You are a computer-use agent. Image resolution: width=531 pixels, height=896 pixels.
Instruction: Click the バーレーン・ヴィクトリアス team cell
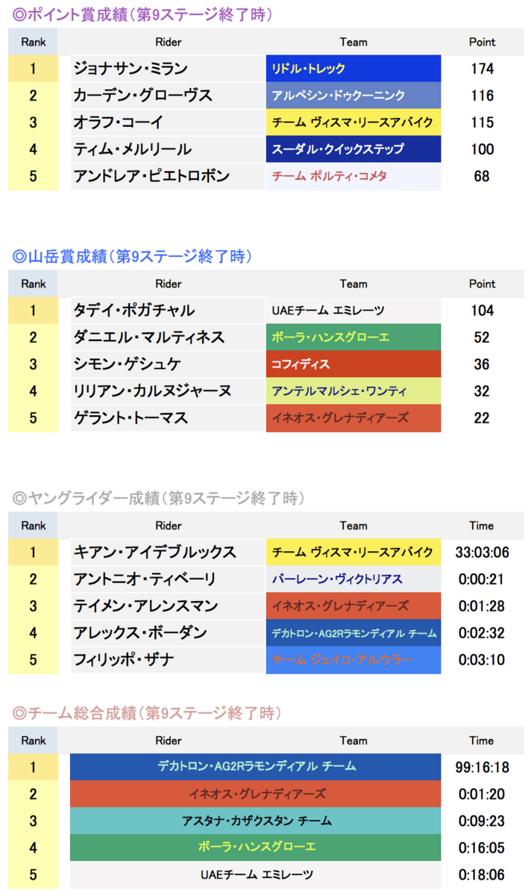[x=354, y=579]
